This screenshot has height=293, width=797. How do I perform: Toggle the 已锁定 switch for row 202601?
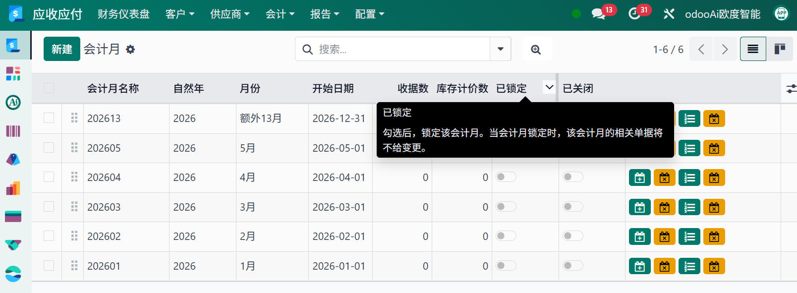506,266
